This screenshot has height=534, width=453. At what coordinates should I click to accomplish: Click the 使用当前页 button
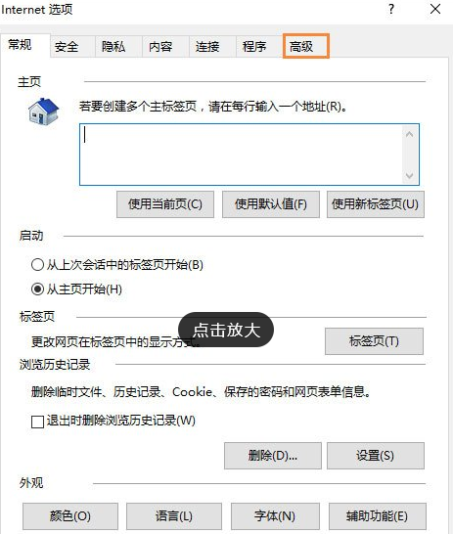[x=165, y=204]
